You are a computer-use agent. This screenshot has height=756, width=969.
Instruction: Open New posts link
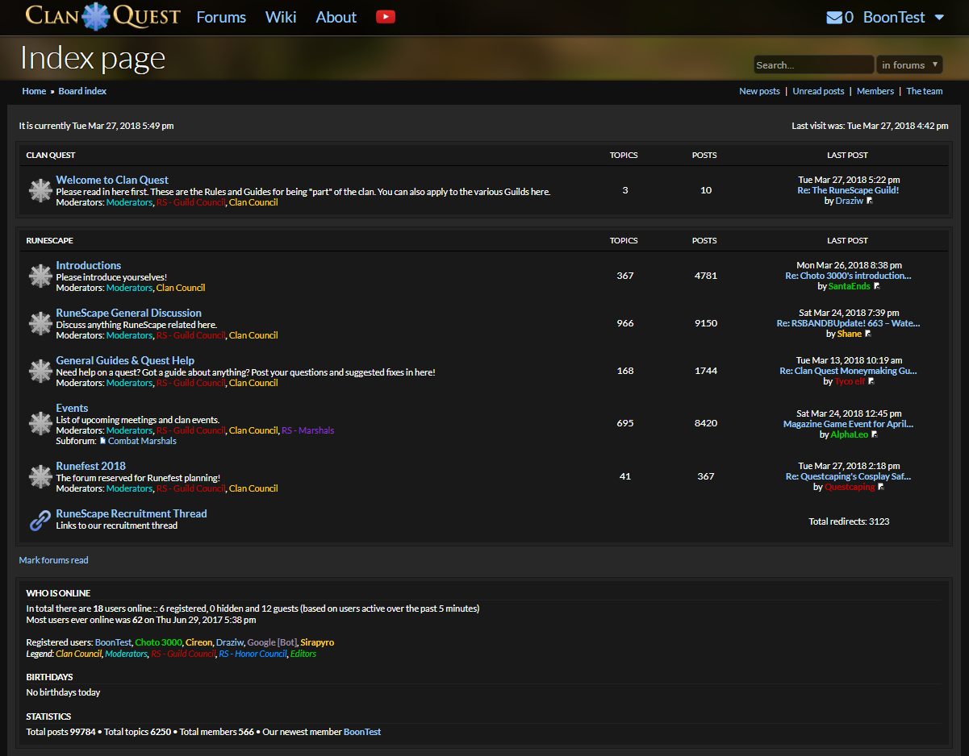pyautogui.click(x=760, y=91)
